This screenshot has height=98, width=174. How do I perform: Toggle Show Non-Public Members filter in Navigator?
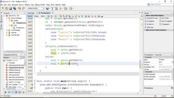[x=16, y=92]
